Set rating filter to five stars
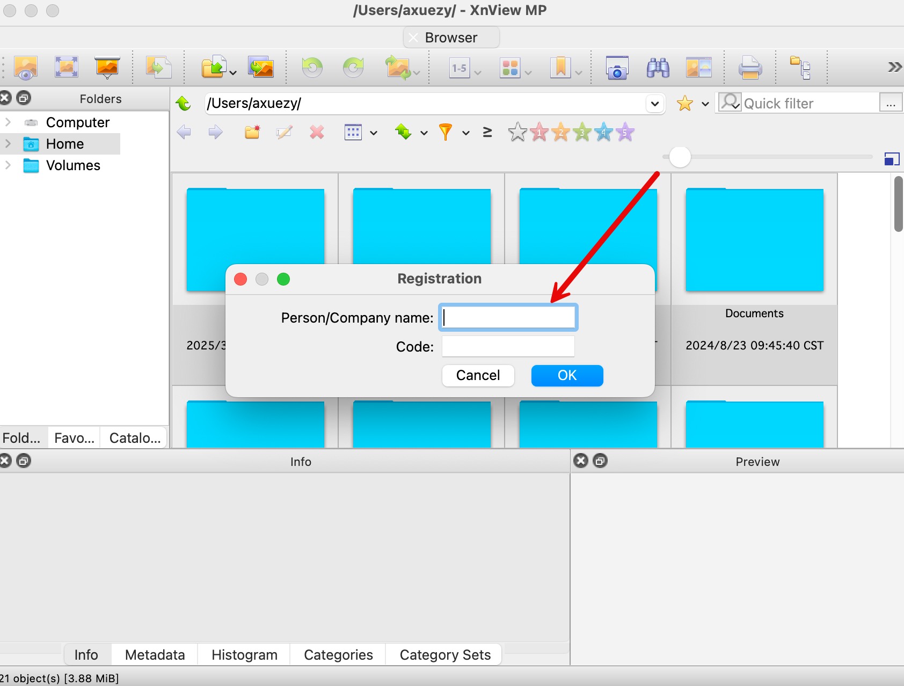The image size is (904, 686). point(625,132)
